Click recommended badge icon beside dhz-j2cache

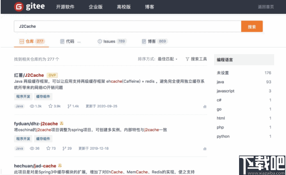(x=62, y=123)
